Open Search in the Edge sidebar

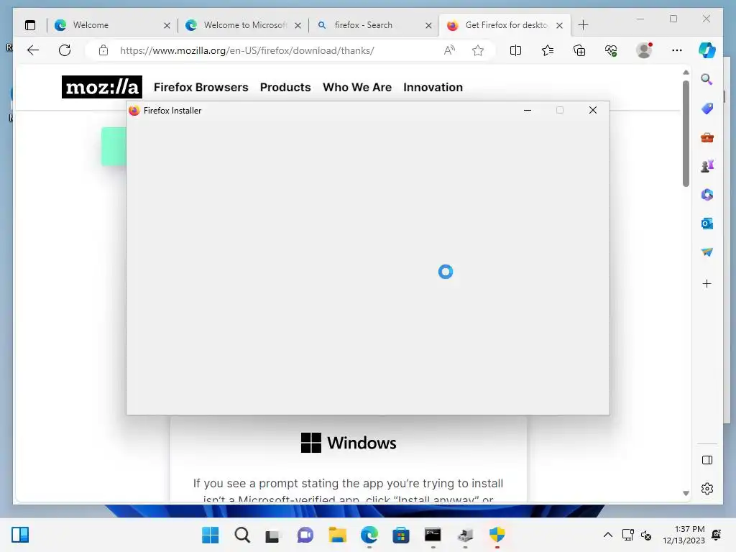click(707, 79)
